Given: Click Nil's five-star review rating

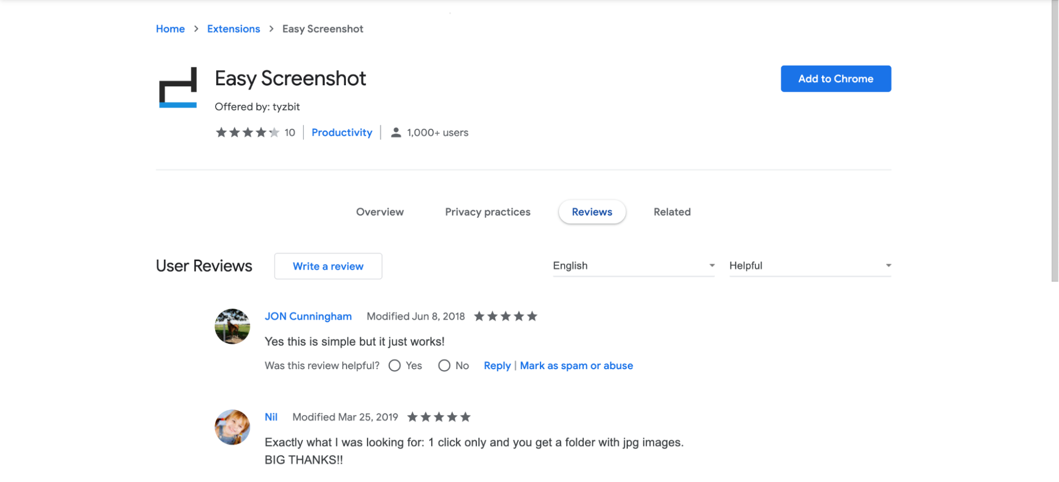Looking at the screenshot, I should (x=439, y=417).
